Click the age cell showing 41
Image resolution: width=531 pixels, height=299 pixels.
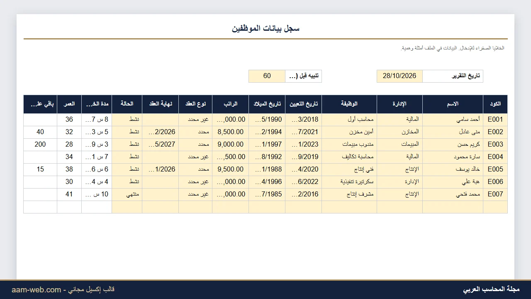tap(69, 194)
